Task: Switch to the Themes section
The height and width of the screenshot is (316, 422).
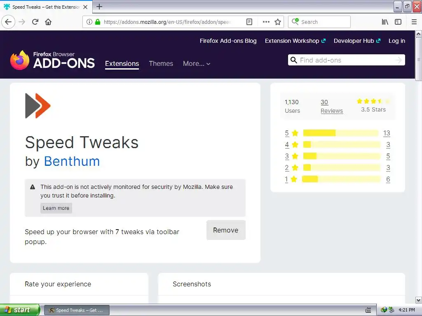Action: point(161,63)
